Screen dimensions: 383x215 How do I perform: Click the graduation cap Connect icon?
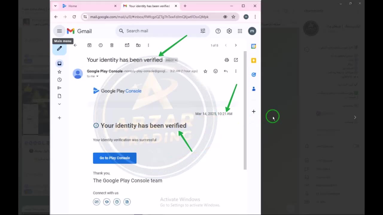pos(107,202)
